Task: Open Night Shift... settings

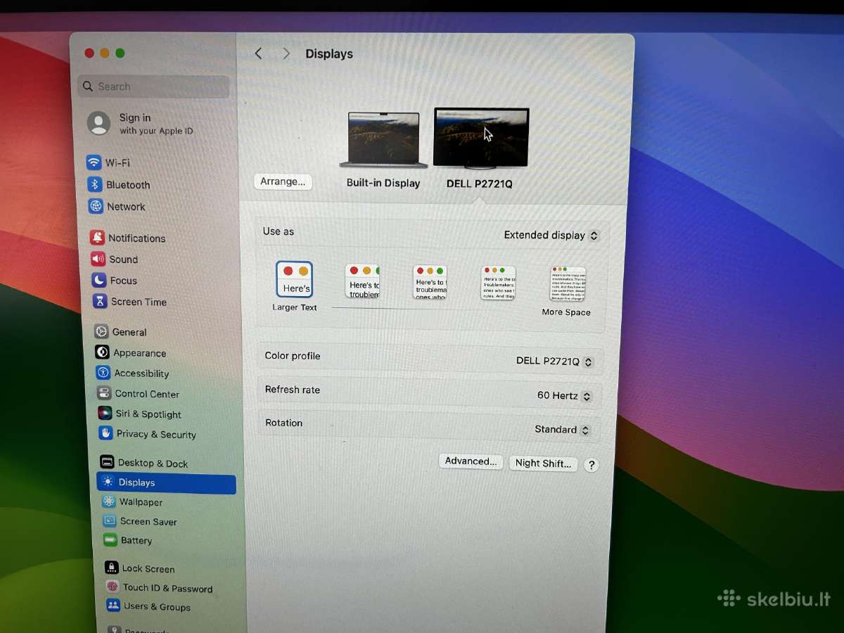Action: 543,463
